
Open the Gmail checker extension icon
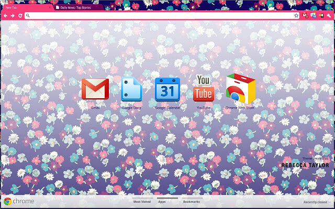[x=305, y=15]
